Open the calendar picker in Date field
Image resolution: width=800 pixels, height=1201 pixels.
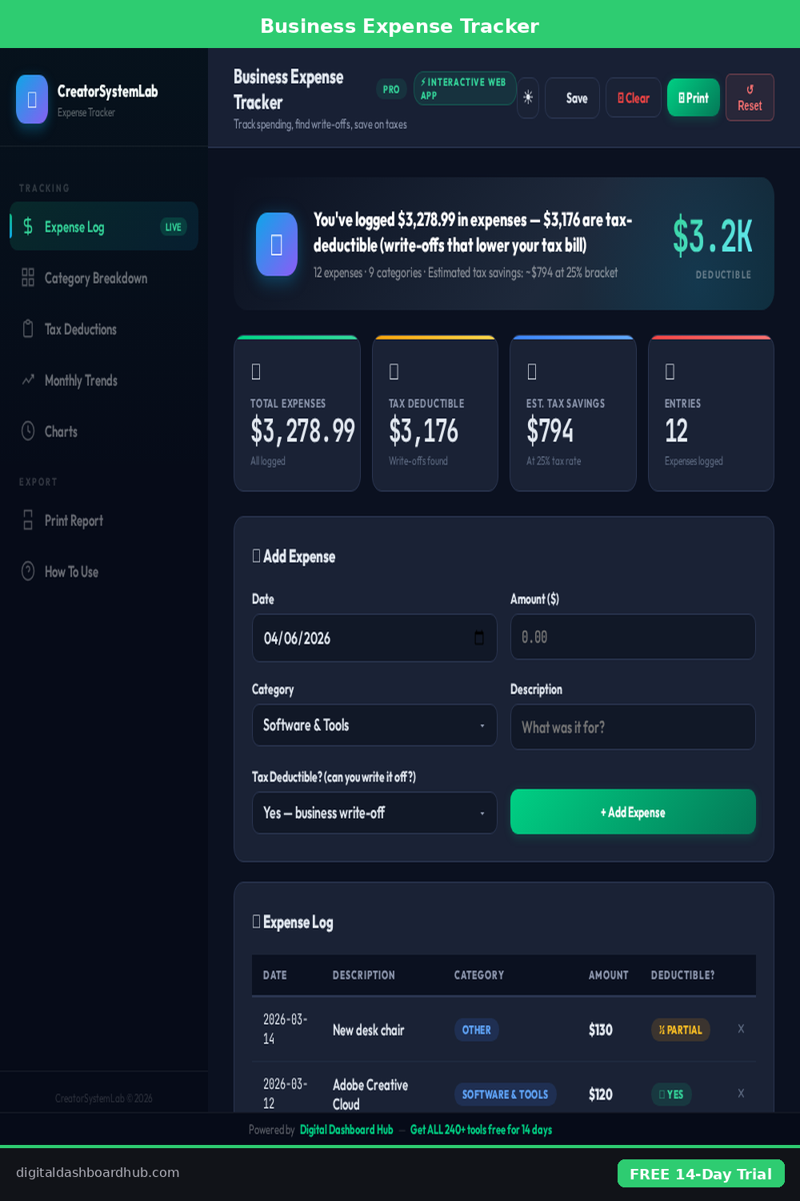tap(479, 638)
